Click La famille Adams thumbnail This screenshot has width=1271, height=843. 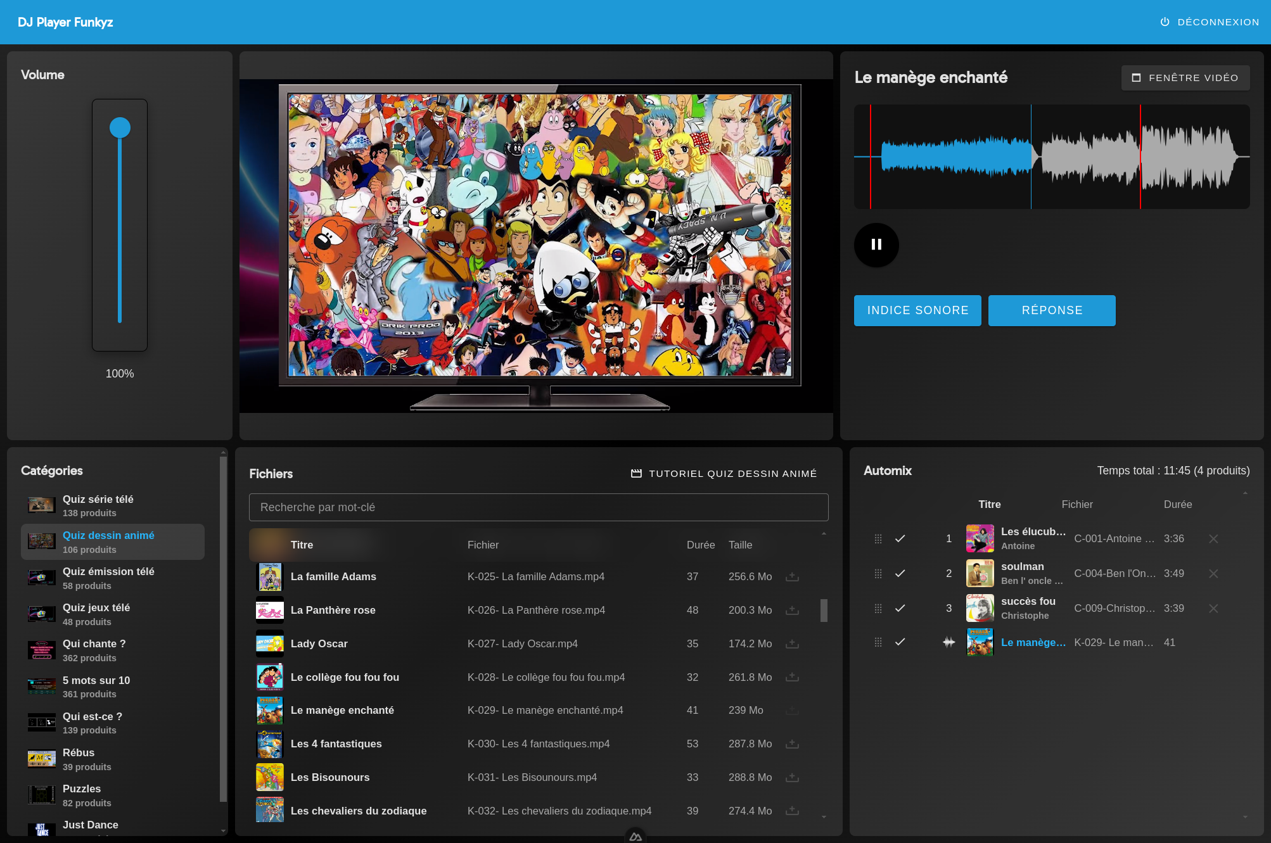(x=270, y=576)
